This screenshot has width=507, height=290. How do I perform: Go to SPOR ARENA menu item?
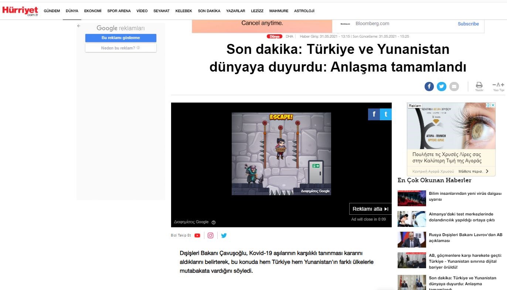(x=119, y=11)
